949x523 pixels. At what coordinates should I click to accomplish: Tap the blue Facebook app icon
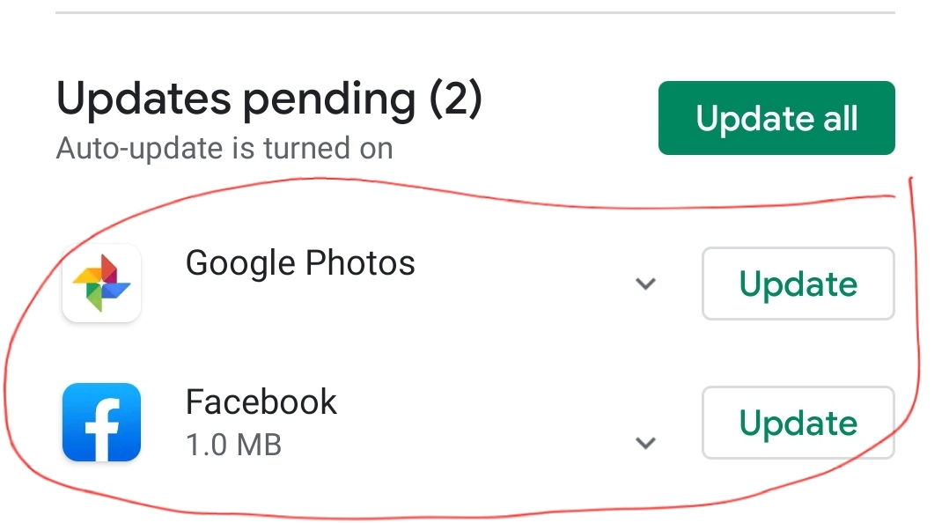tap(102, 422)
